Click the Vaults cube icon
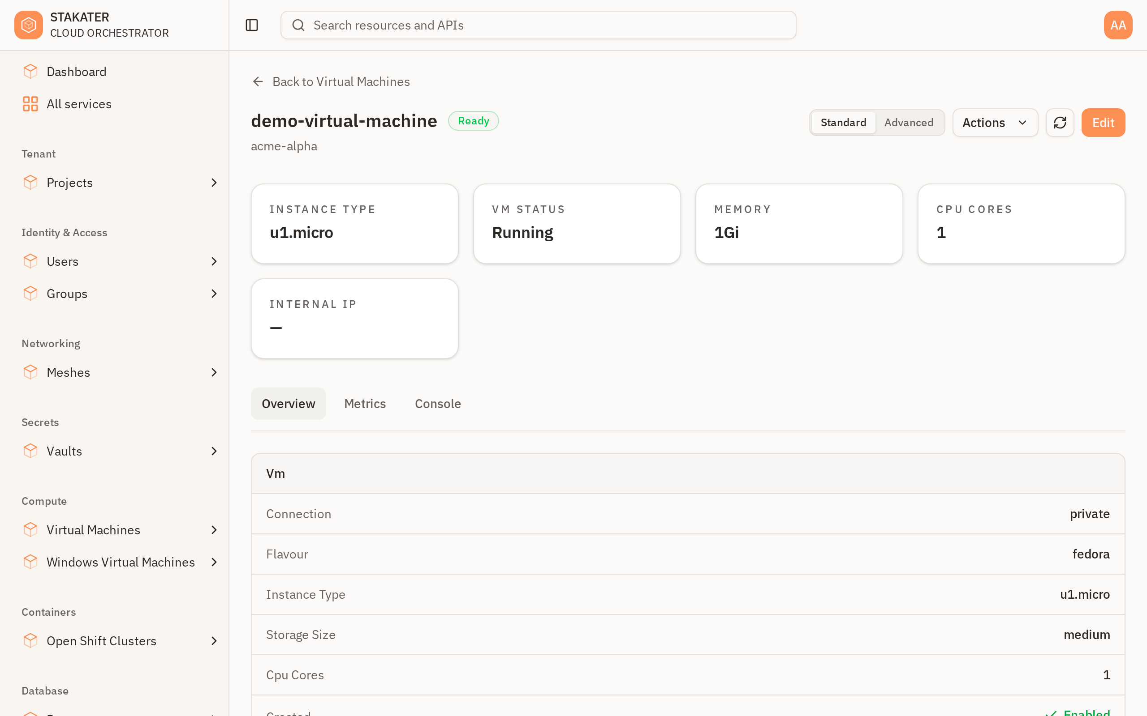The width and height of the screenshot is (1147, 716). pos(30,451)
